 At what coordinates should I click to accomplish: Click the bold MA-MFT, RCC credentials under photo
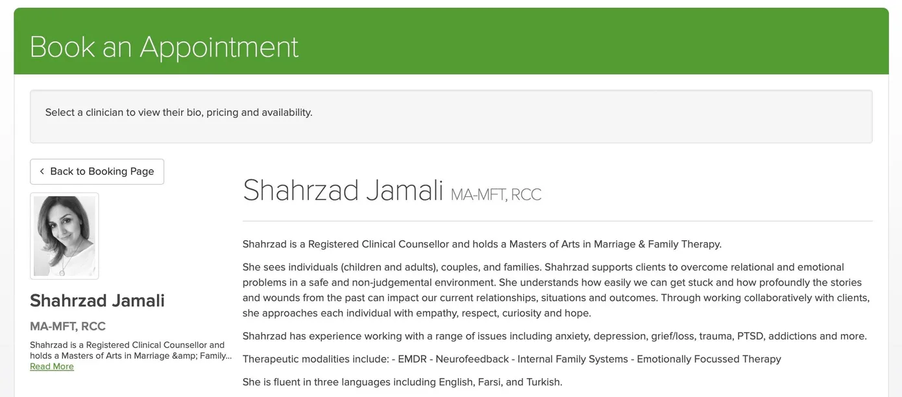[x=67, y=326]
